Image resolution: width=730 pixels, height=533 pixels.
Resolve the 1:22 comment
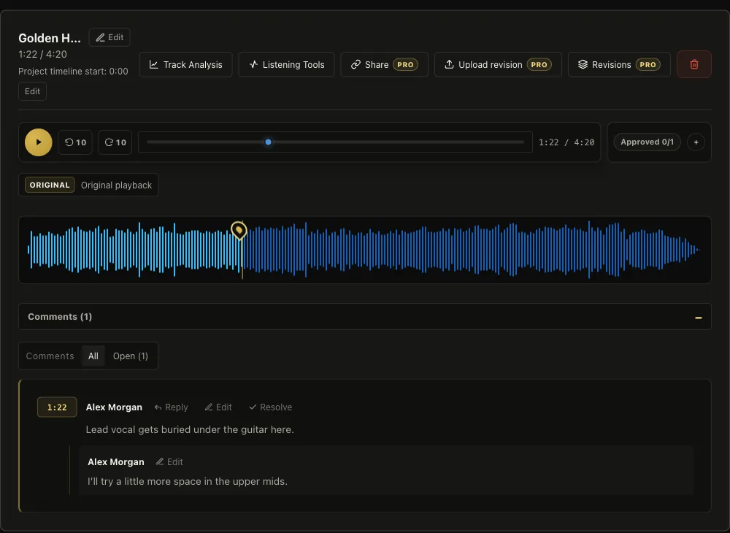[271, 407]
